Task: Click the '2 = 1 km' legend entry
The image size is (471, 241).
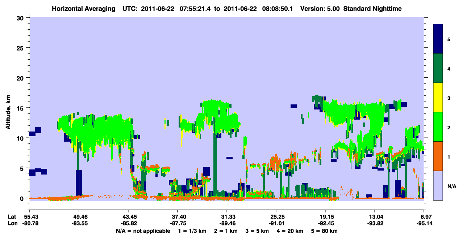Action: click(226, 231)
